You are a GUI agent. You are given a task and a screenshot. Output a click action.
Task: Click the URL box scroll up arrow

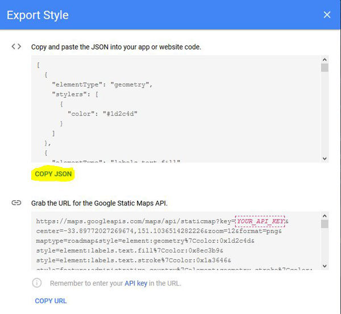tap(325, 216)
